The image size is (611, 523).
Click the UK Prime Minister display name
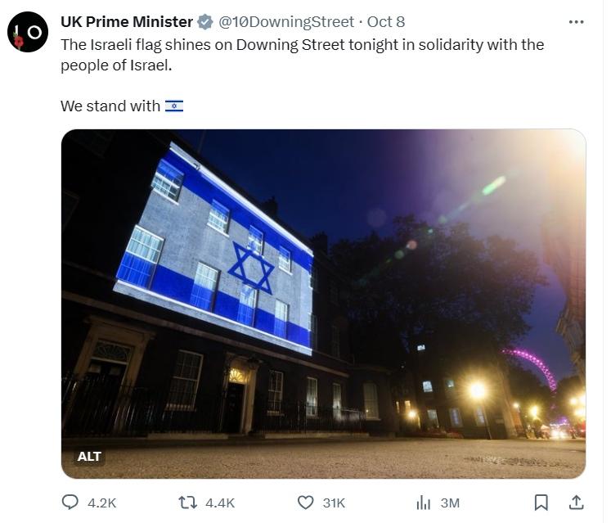point(127,22)
